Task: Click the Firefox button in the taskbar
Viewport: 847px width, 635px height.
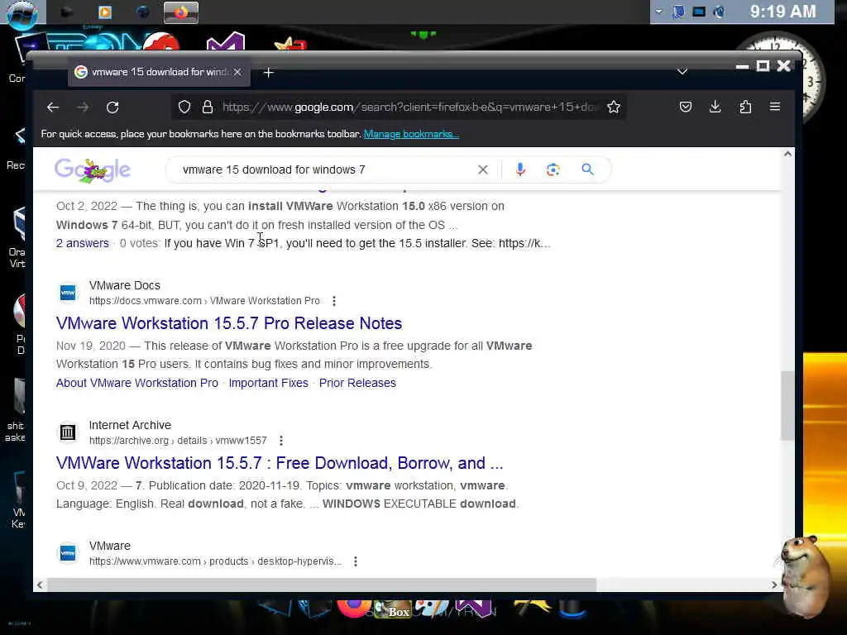Action: (x=181, y=12)
